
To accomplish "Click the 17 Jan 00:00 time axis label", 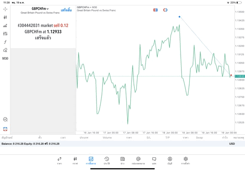I will (111, 133).
